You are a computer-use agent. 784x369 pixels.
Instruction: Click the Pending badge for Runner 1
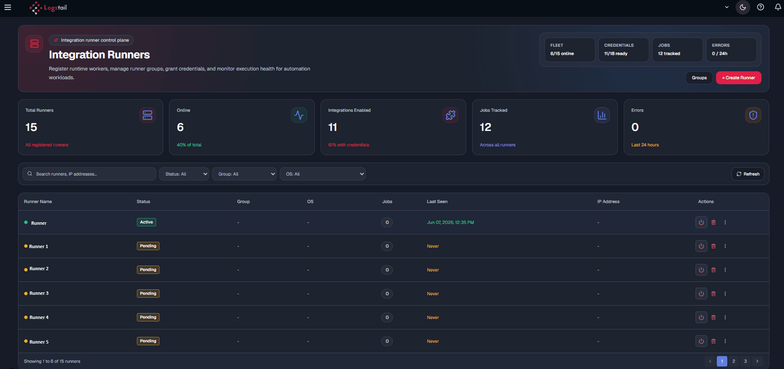pos(148,246)
